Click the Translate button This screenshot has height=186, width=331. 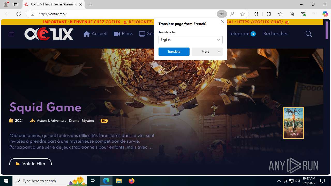pos(174,52)
